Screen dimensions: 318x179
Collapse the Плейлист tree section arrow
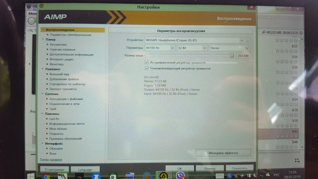[x=43, y=69]
